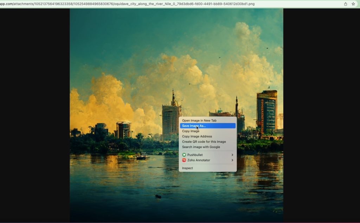Image resolution: width=360 pixels, height=223 pixels.
Task: Expand the Zoho Annotator submenu arrow
Action: coord(232,160)
